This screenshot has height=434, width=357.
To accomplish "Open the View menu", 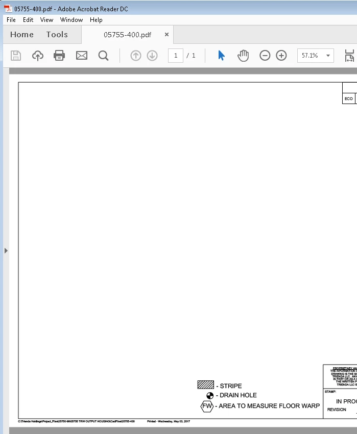I will click(46, 20).
